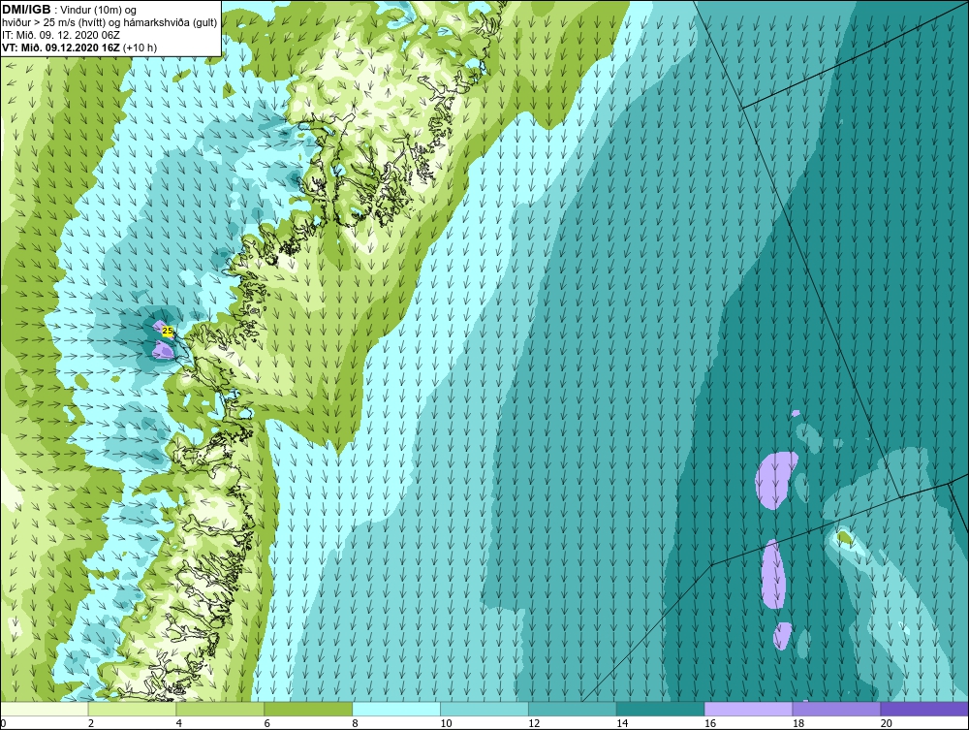Click the 16–18 m/s lavender legend swatch
The height and width of the screenshot is (730, 969).
click(748, 709)
